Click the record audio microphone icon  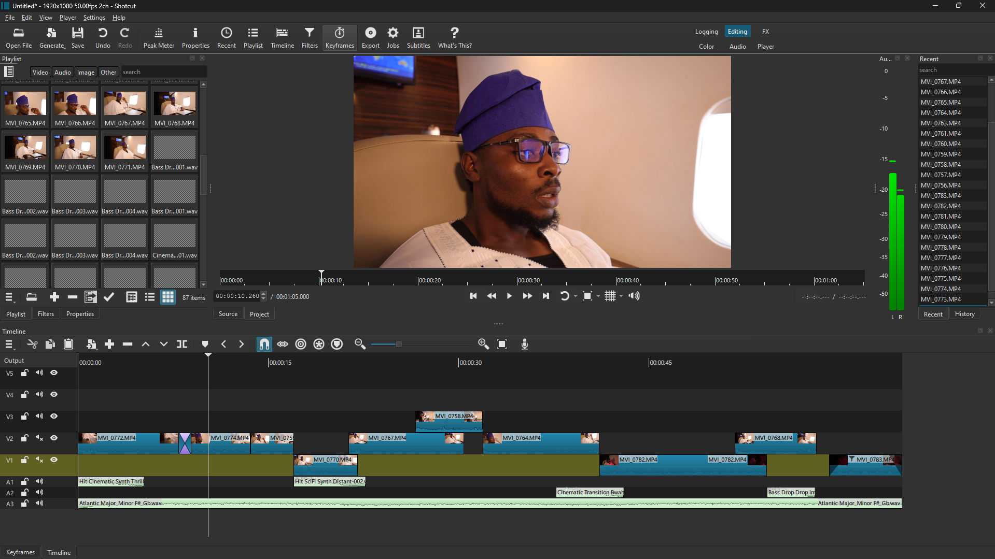(524, 344)
